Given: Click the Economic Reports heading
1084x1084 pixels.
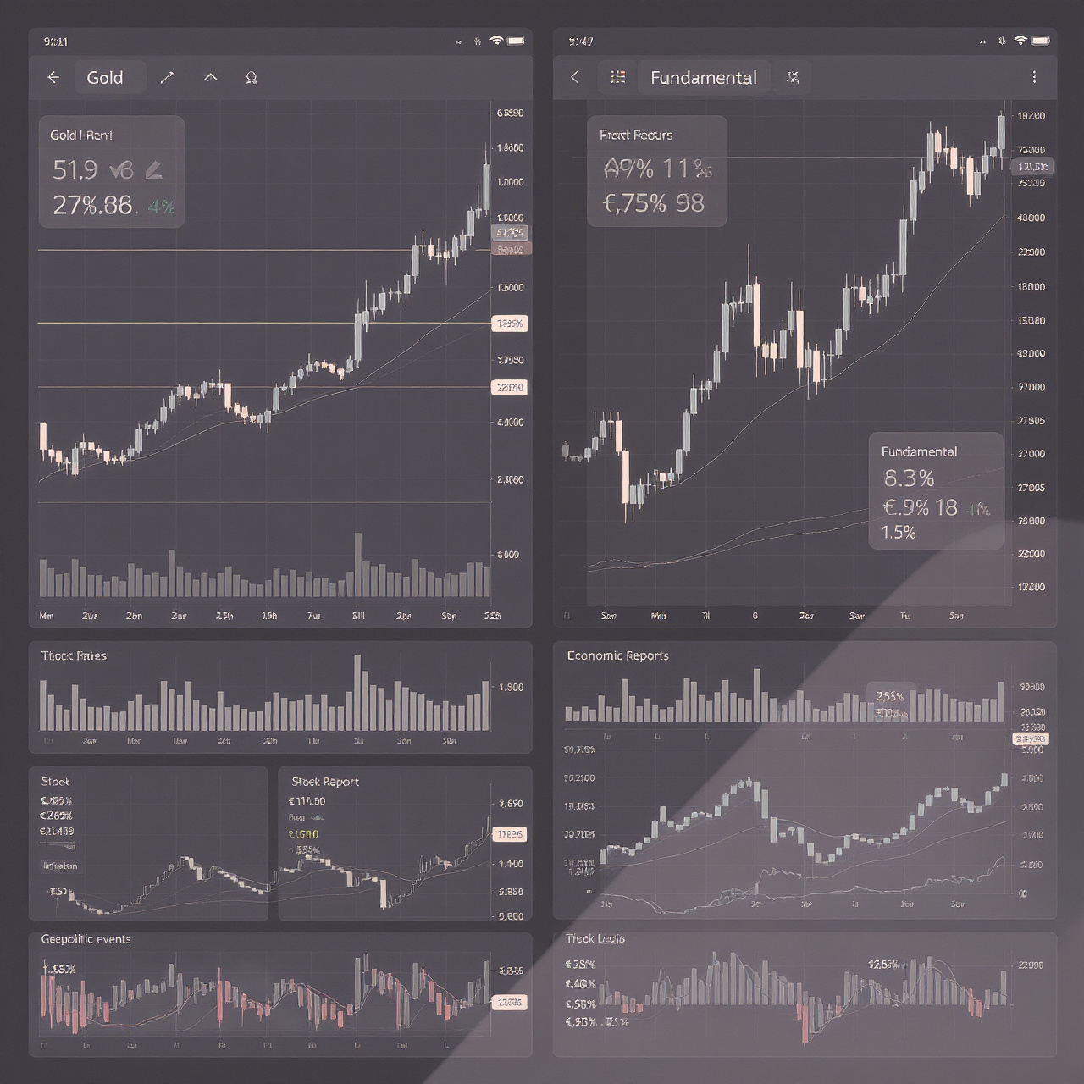Looking at the screenshot, I should click(x=617, y=656).
